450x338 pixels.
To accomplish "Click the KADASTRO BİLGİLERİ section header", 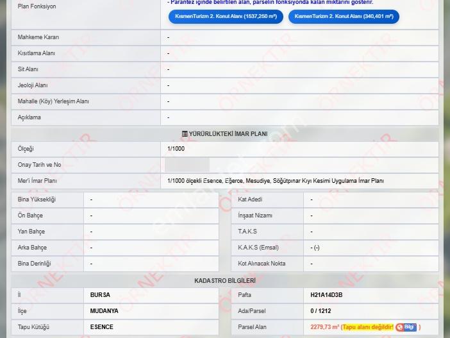I will (x=225, y=281).
